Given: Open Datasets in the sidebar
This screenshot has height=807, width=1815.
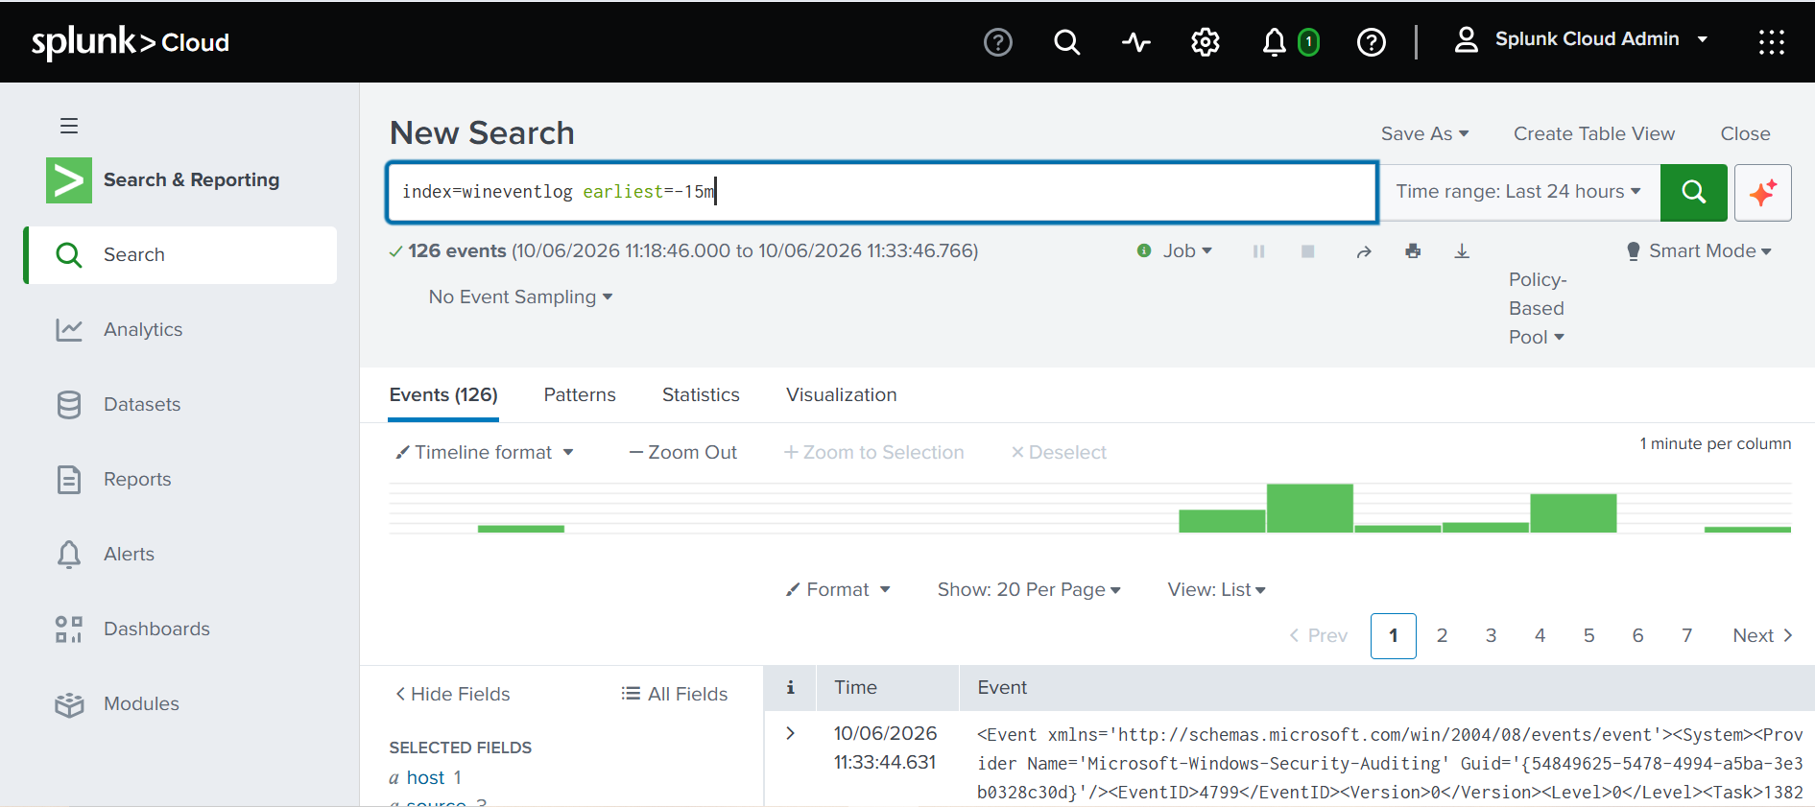Looking at the screenshot, I should [180, 404].
